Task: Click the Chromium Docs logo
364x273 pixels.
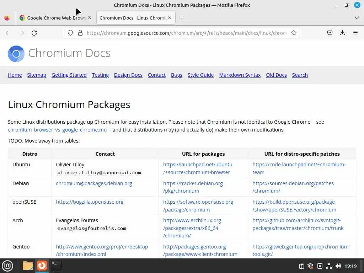Action: [x=16, y=54]
